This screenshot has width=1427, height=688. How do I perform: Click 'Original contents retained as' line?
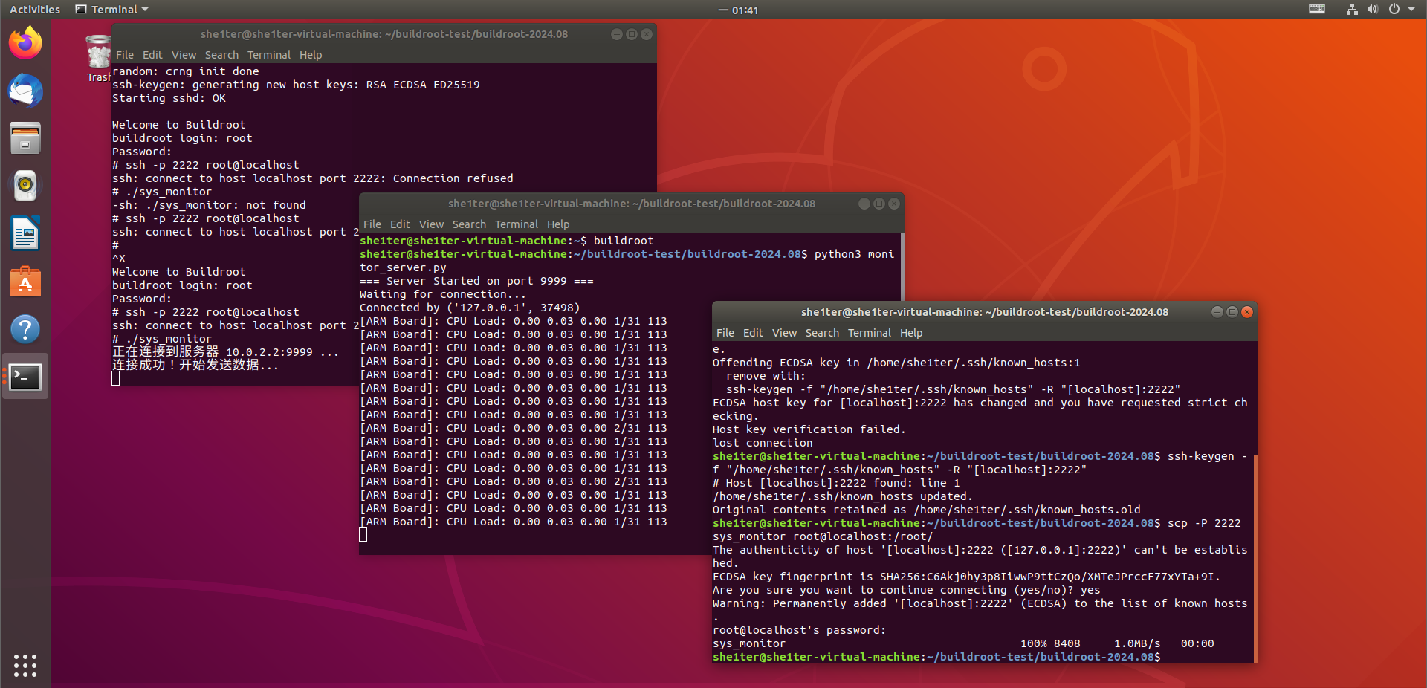tap(926, 510)
